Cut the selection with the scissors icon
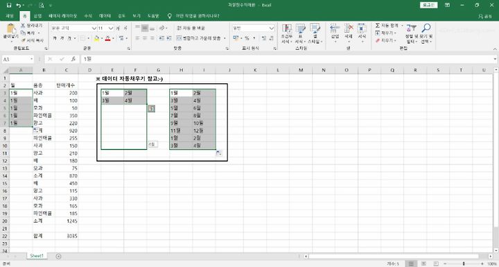Screen dimensions: 499x267 (23, 26)
